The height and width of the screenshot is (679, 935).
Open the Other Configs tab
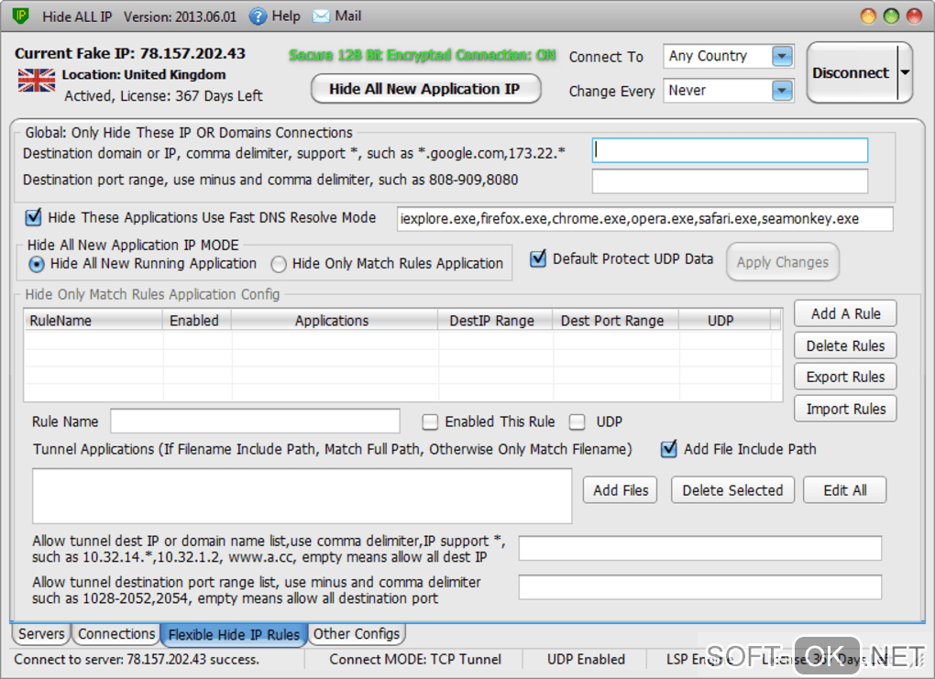357,634
